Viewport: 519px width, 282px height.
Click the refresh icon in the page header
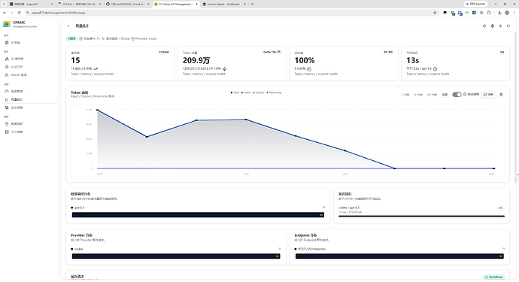(484, 26)
